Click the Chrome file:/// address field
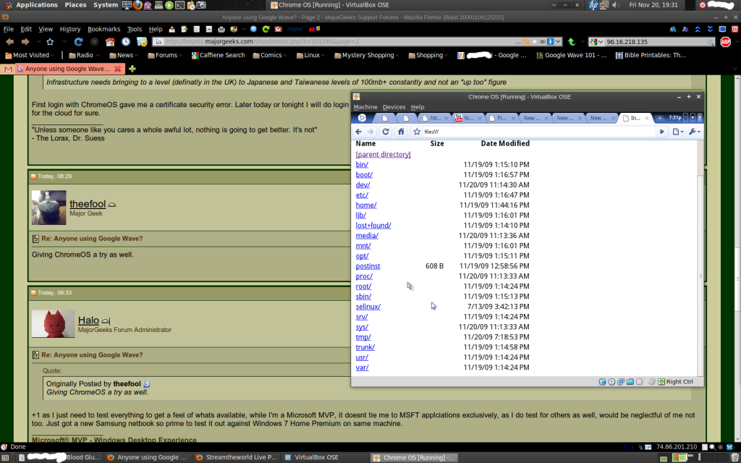 535,132
